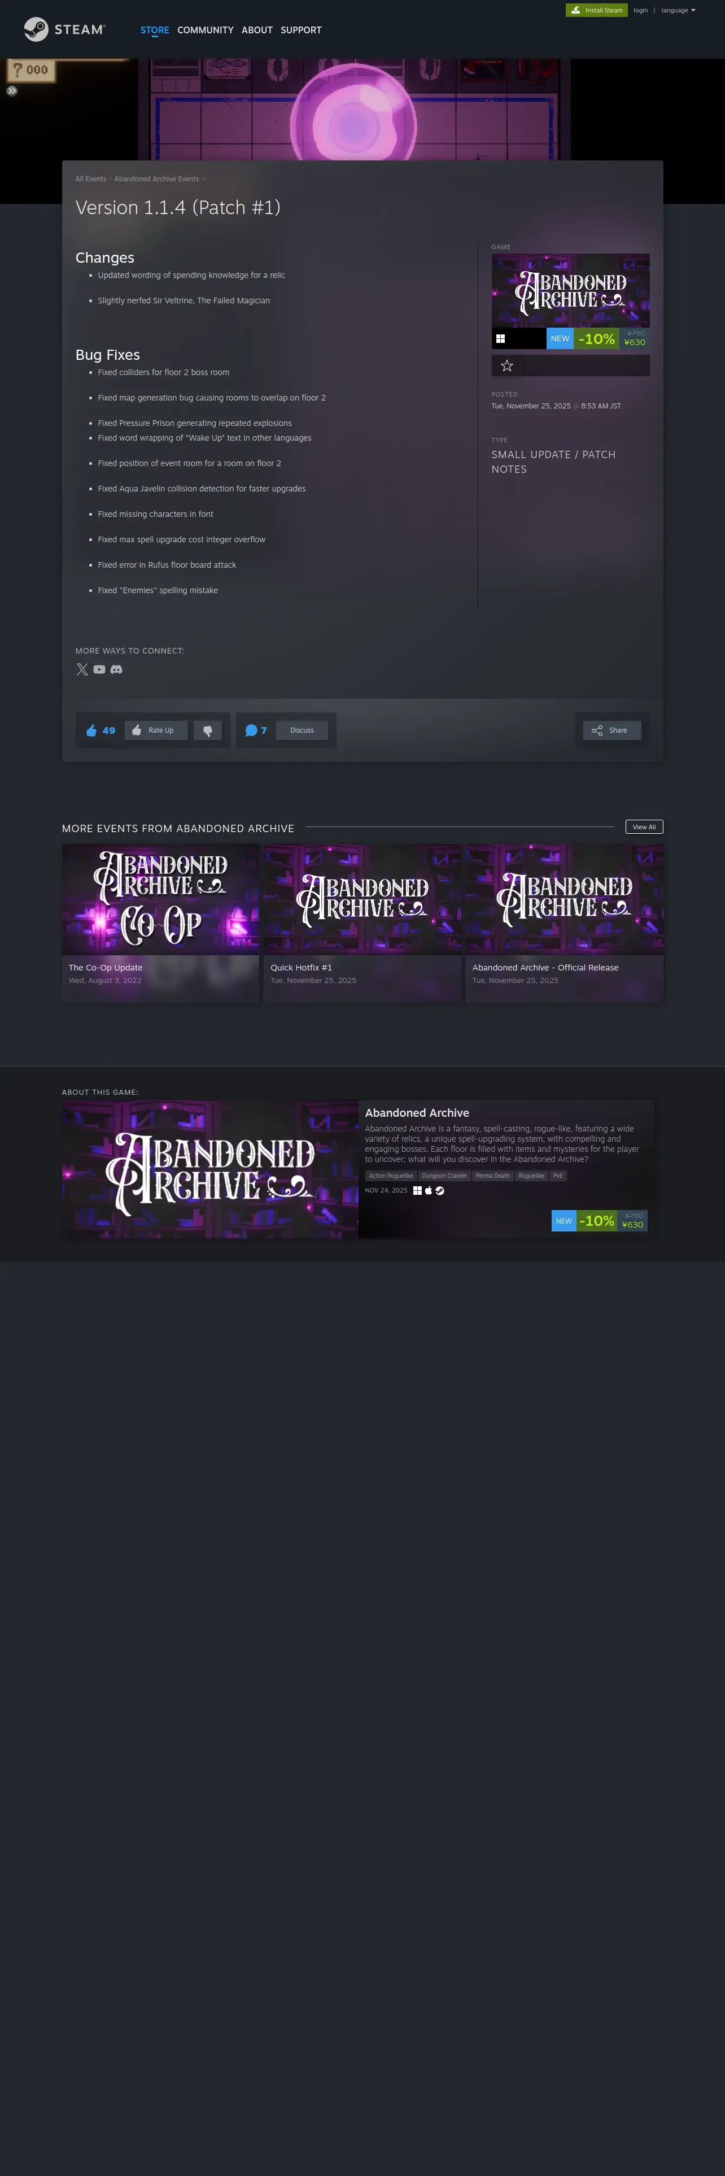Image resolution: width=725 pixels, height=2176 pixels.
Task: Click the Share button
Action: click(x=612, y=730)
